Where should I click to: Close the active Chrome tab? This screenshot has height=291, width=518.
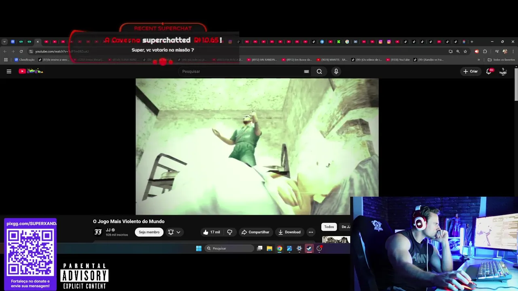click(38, 42)
